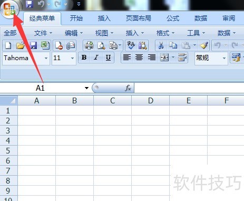Open Customize Quick Access Toolbar dropdown
Image resolution: width=244 pixels, height=201 pixels.
[79, 4]
